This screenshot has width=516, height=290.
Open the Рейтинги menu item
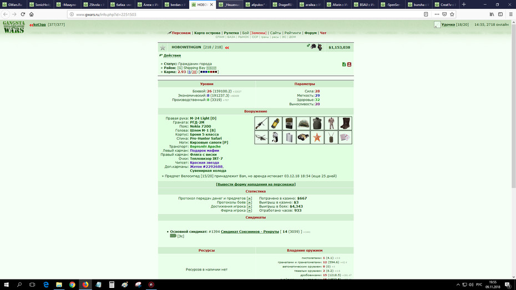click(292, 33)
